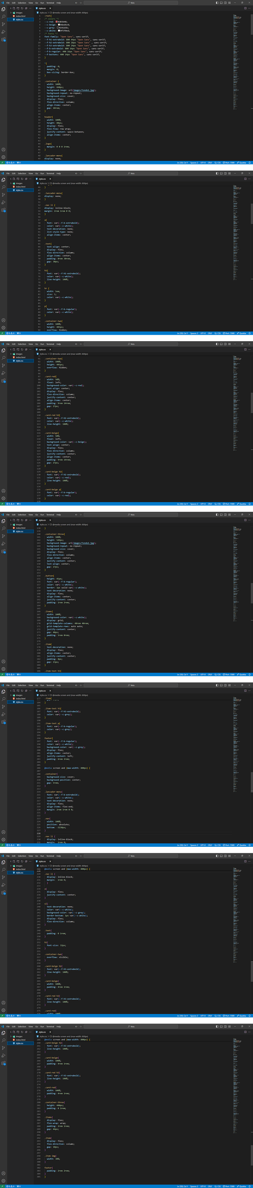Open the Selection menu
The image size is (253, 1188).
tap(22, 3)
